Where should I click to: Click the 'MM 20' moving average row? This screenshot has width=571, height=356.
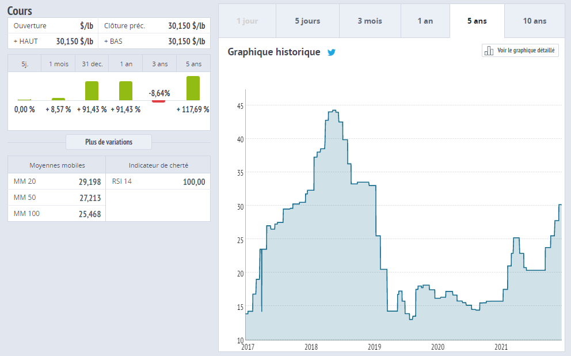click(x=57, y=181)
